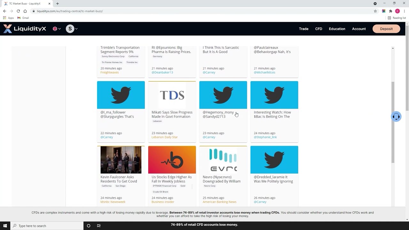
Task: Open the Windows Start menu
Action: tap(5, 226)
